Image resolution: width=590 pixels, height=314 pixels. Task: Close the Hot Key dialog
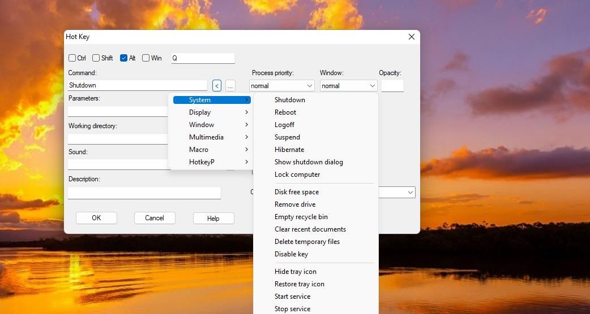pos(411,37)
